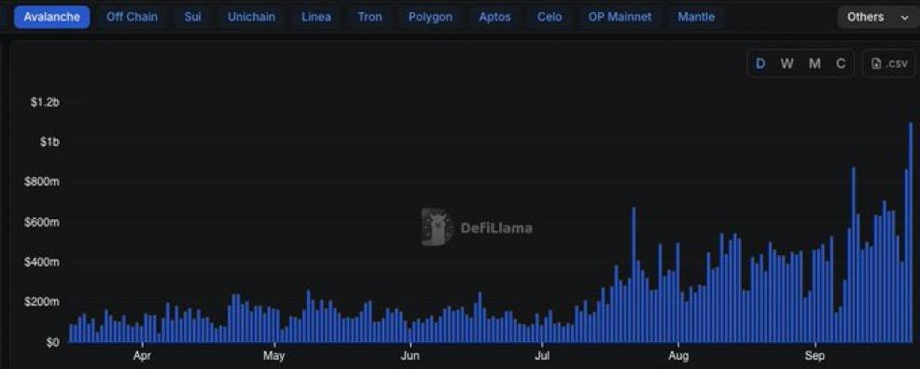Open the Tron chain tab
The image size is (920, 369).
point(369,17)
